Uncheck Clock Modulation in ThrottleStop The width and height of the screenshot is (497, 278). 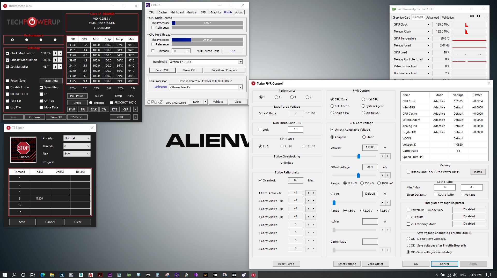[x=8, y=53]
